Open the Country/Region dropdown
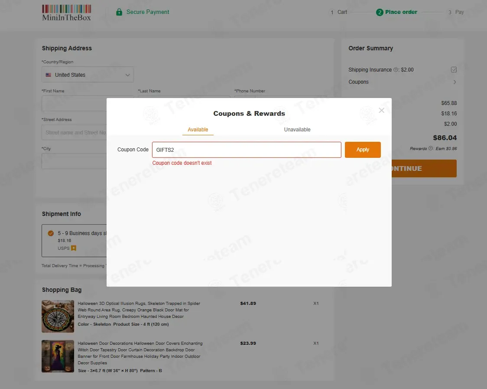 pos(88,75)
